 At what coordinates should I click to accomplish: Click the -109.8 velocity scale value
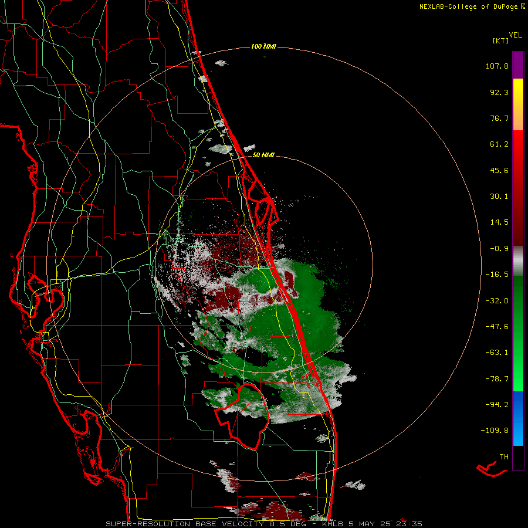[x=495, y=431]
